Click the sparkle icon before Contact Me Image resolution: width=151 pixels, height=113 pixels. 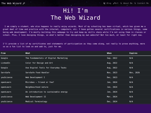point(135,3)
